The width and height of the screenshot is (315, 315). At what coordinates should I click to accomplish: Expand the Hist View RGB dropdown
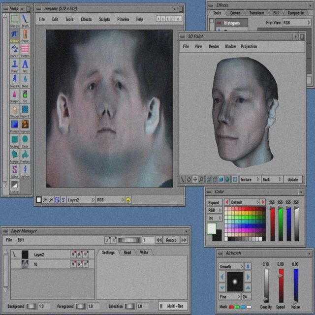pyautogui.click(x=297, y=23)
